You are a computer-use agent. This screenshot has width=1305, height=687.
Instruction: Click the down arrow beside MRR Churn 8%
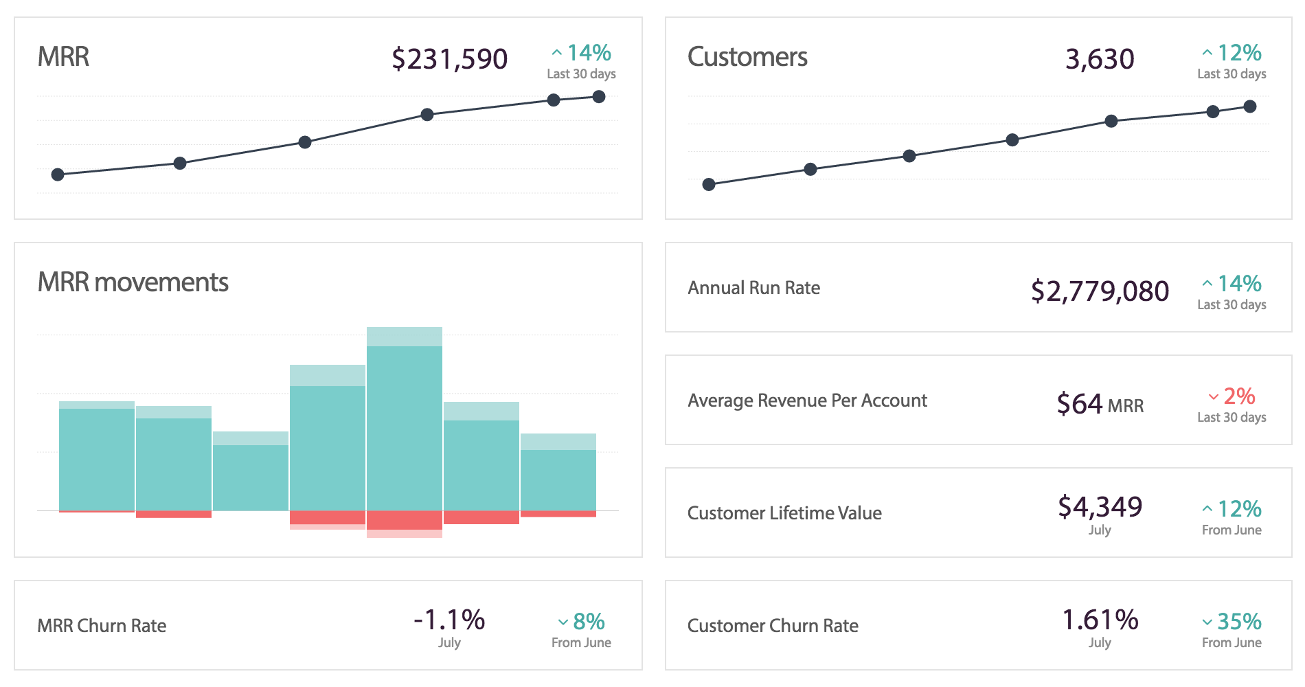(563, 622)
